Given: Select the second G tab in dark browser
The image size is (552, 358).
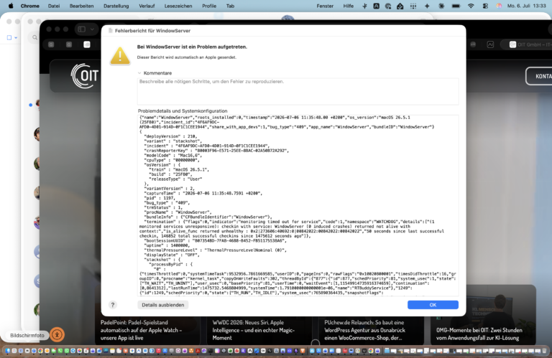Looking at the screenshot, I should click(x=69, y=44).
